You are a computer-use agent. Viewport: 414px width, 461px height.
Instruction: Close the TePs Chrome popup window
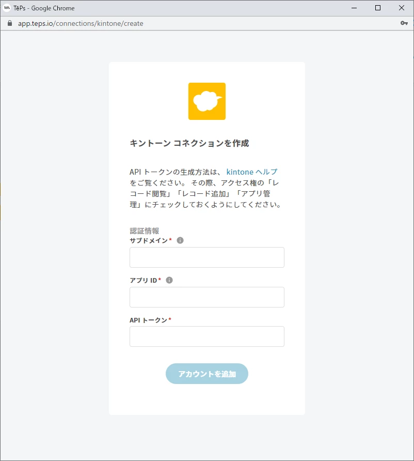point(402,8)
